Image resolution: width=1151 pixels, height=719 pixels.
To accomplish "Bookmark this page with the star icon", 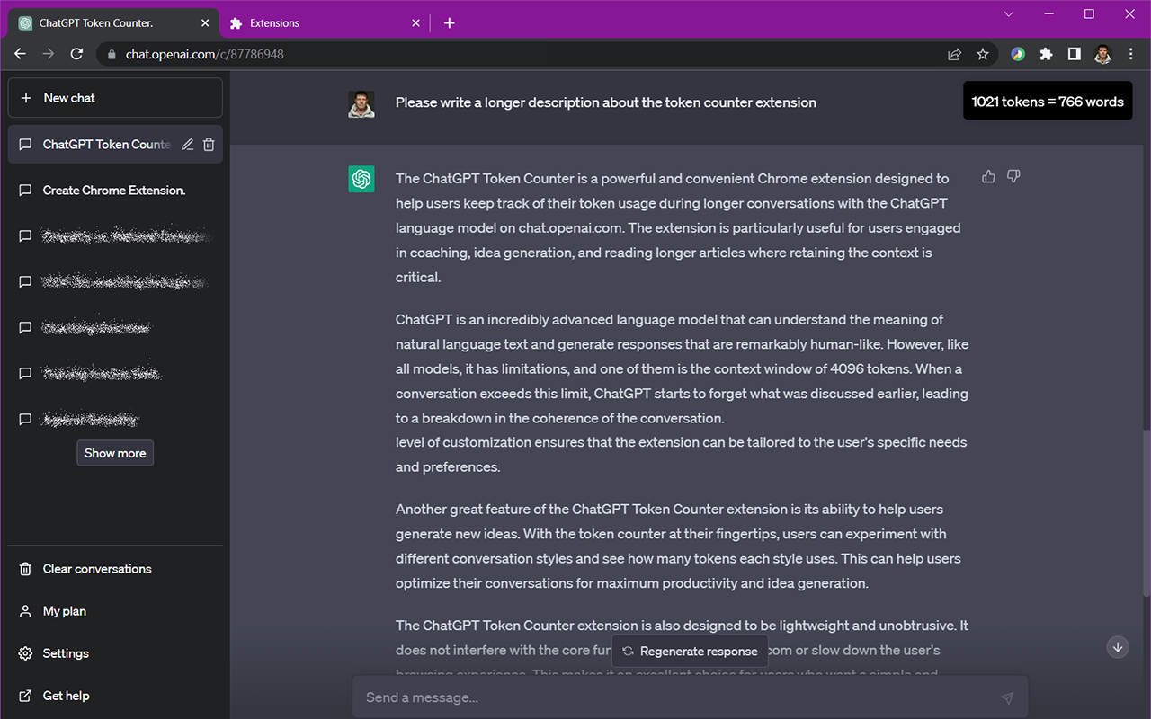I will pyautogui.click(x=983, y=54).
